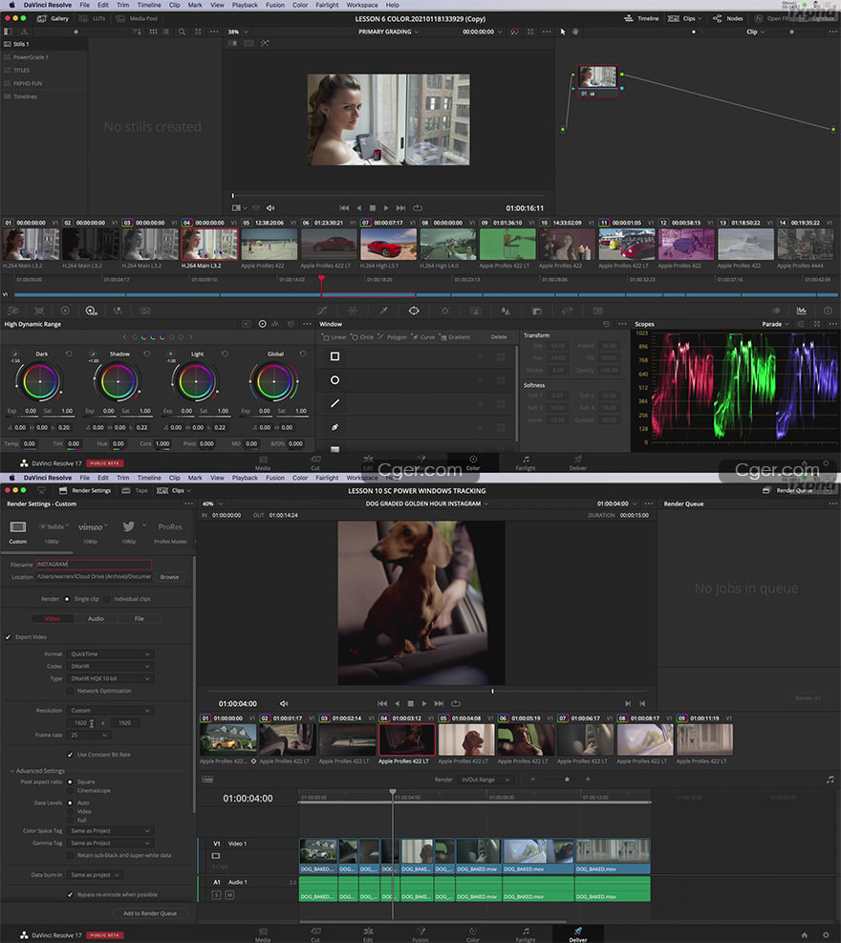
Task: Disable Use Constant Bit Rate
Action: pos(70,754)
